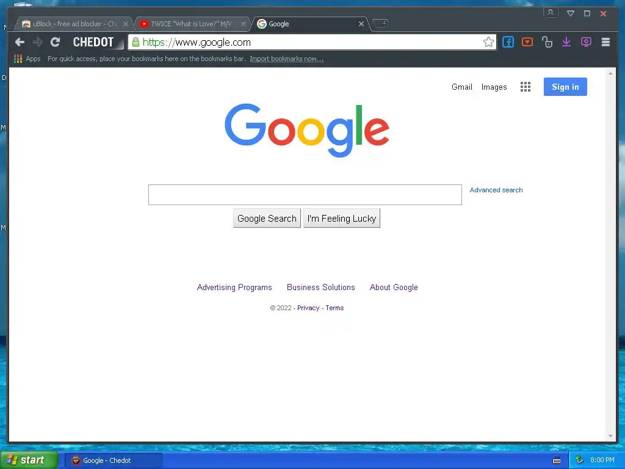The image size is (625, 469).
Task: Focus the Google search text box
Action: (x=305, y=195)
